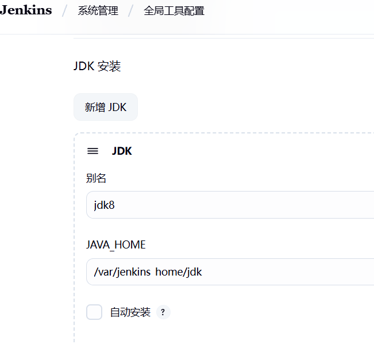Enable the 自动安装 checkbox
This screenshot has width=374, height=344.
94,312
